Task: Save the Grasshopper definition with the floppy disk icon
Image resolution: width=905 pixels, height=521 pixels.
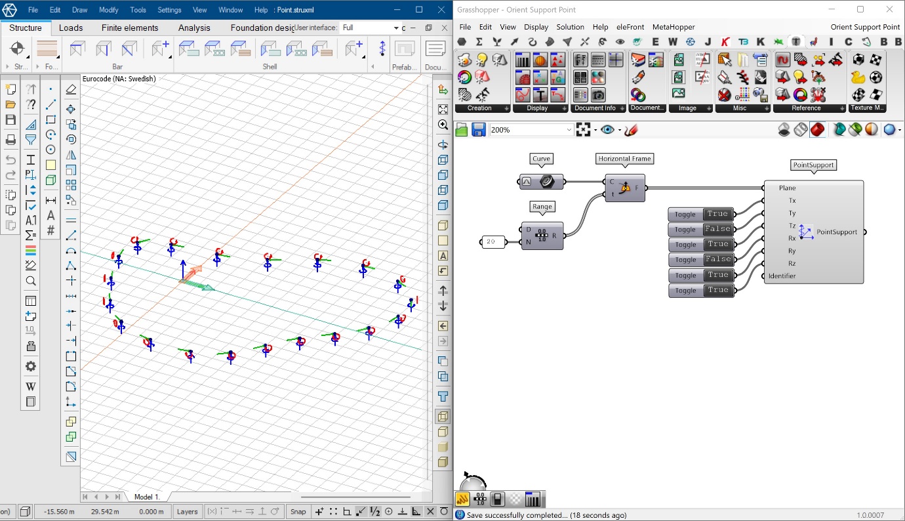Action: (479, 129)
